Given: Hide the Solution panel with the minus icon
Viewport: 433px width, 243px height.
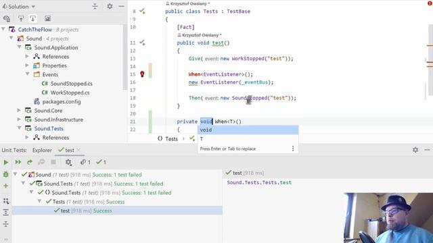Looking at the screenshot, I should pos(122,6).
